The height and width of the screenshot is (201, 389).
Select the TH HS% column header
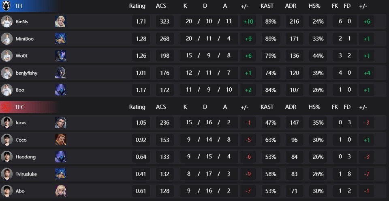pyautogui.click(x=314, y=6)
